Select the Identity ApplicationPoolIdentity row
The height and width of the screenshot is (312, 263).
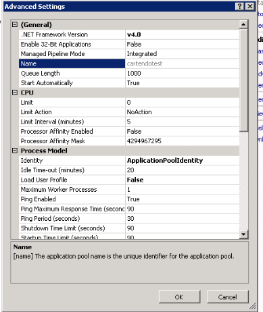(129, 160)
